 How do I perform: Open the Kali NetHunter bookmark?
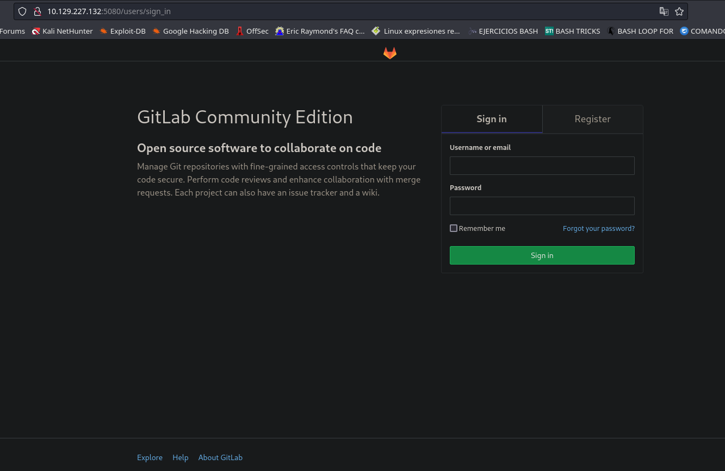[x=63, y=31]
